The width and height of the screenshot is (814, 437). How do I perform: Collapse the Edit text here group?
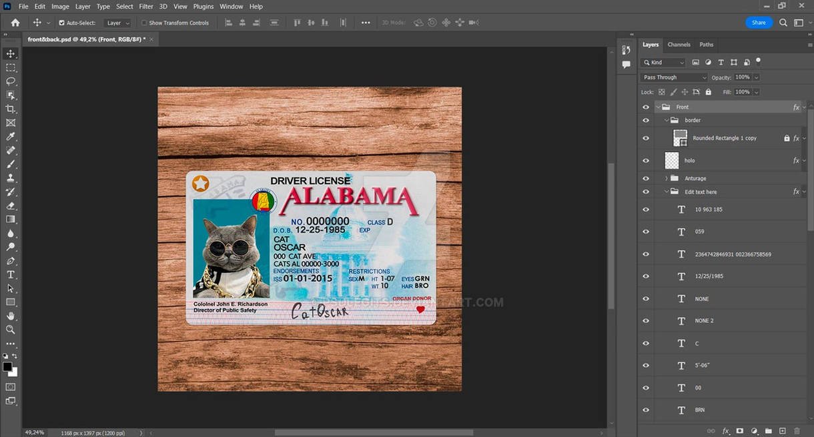coord(666,191)
